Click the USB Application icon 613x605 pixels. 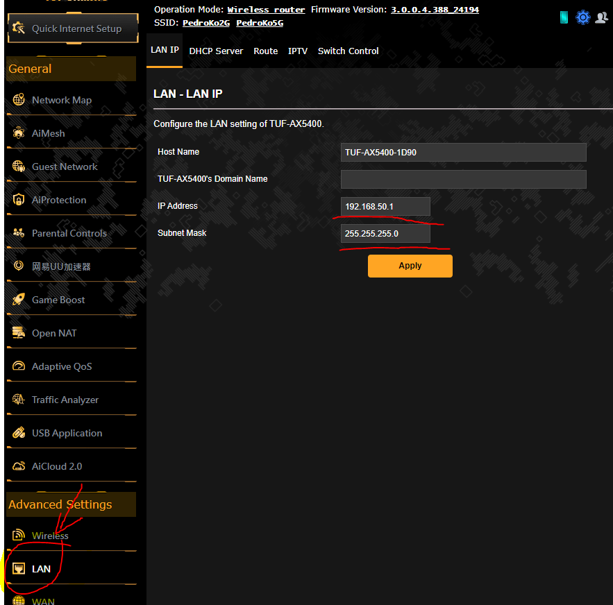pyautogui.click(x=18, y=433)
